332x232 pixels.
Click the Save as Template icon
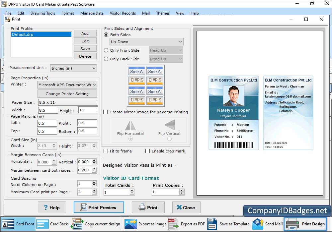click(212, 224)
